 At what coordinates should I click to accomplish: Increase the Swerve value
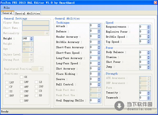click(x=99, y=78)
